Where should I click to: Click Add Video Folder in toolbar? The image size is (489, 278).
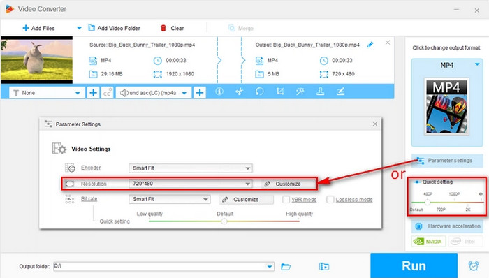[114, 28]
